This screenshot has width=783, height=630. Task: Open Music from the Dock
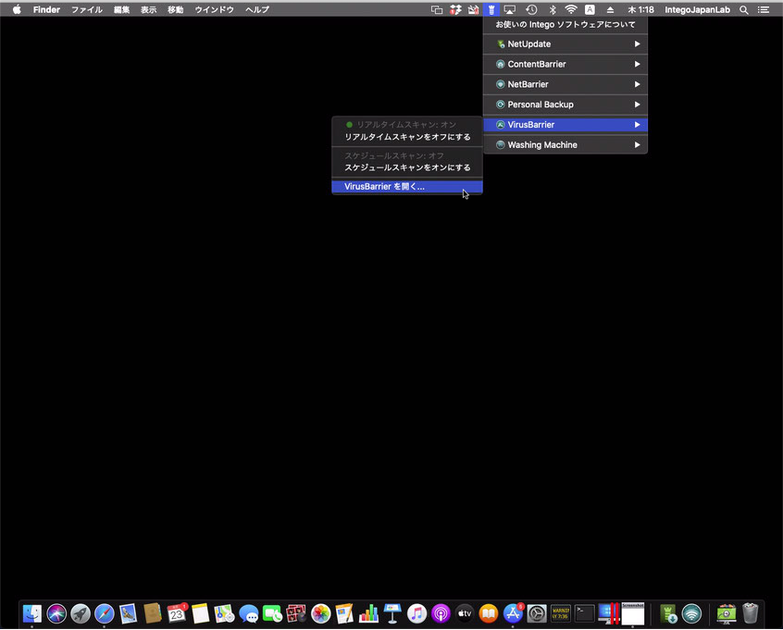coord(416,613)
